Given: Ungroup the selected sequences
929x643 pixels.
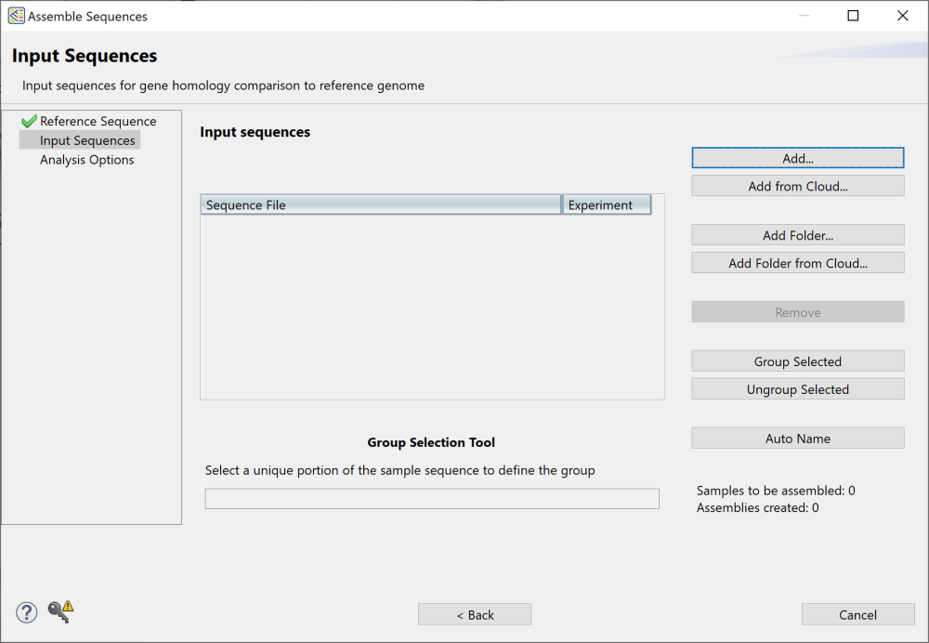Looking at the screenshot, I should point(797,388).
